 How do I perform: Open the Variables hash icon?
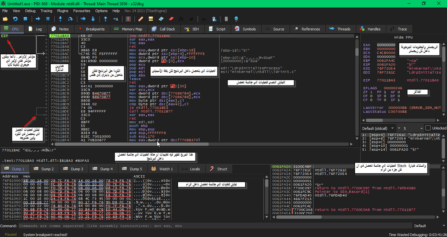[x=191, y=19]
